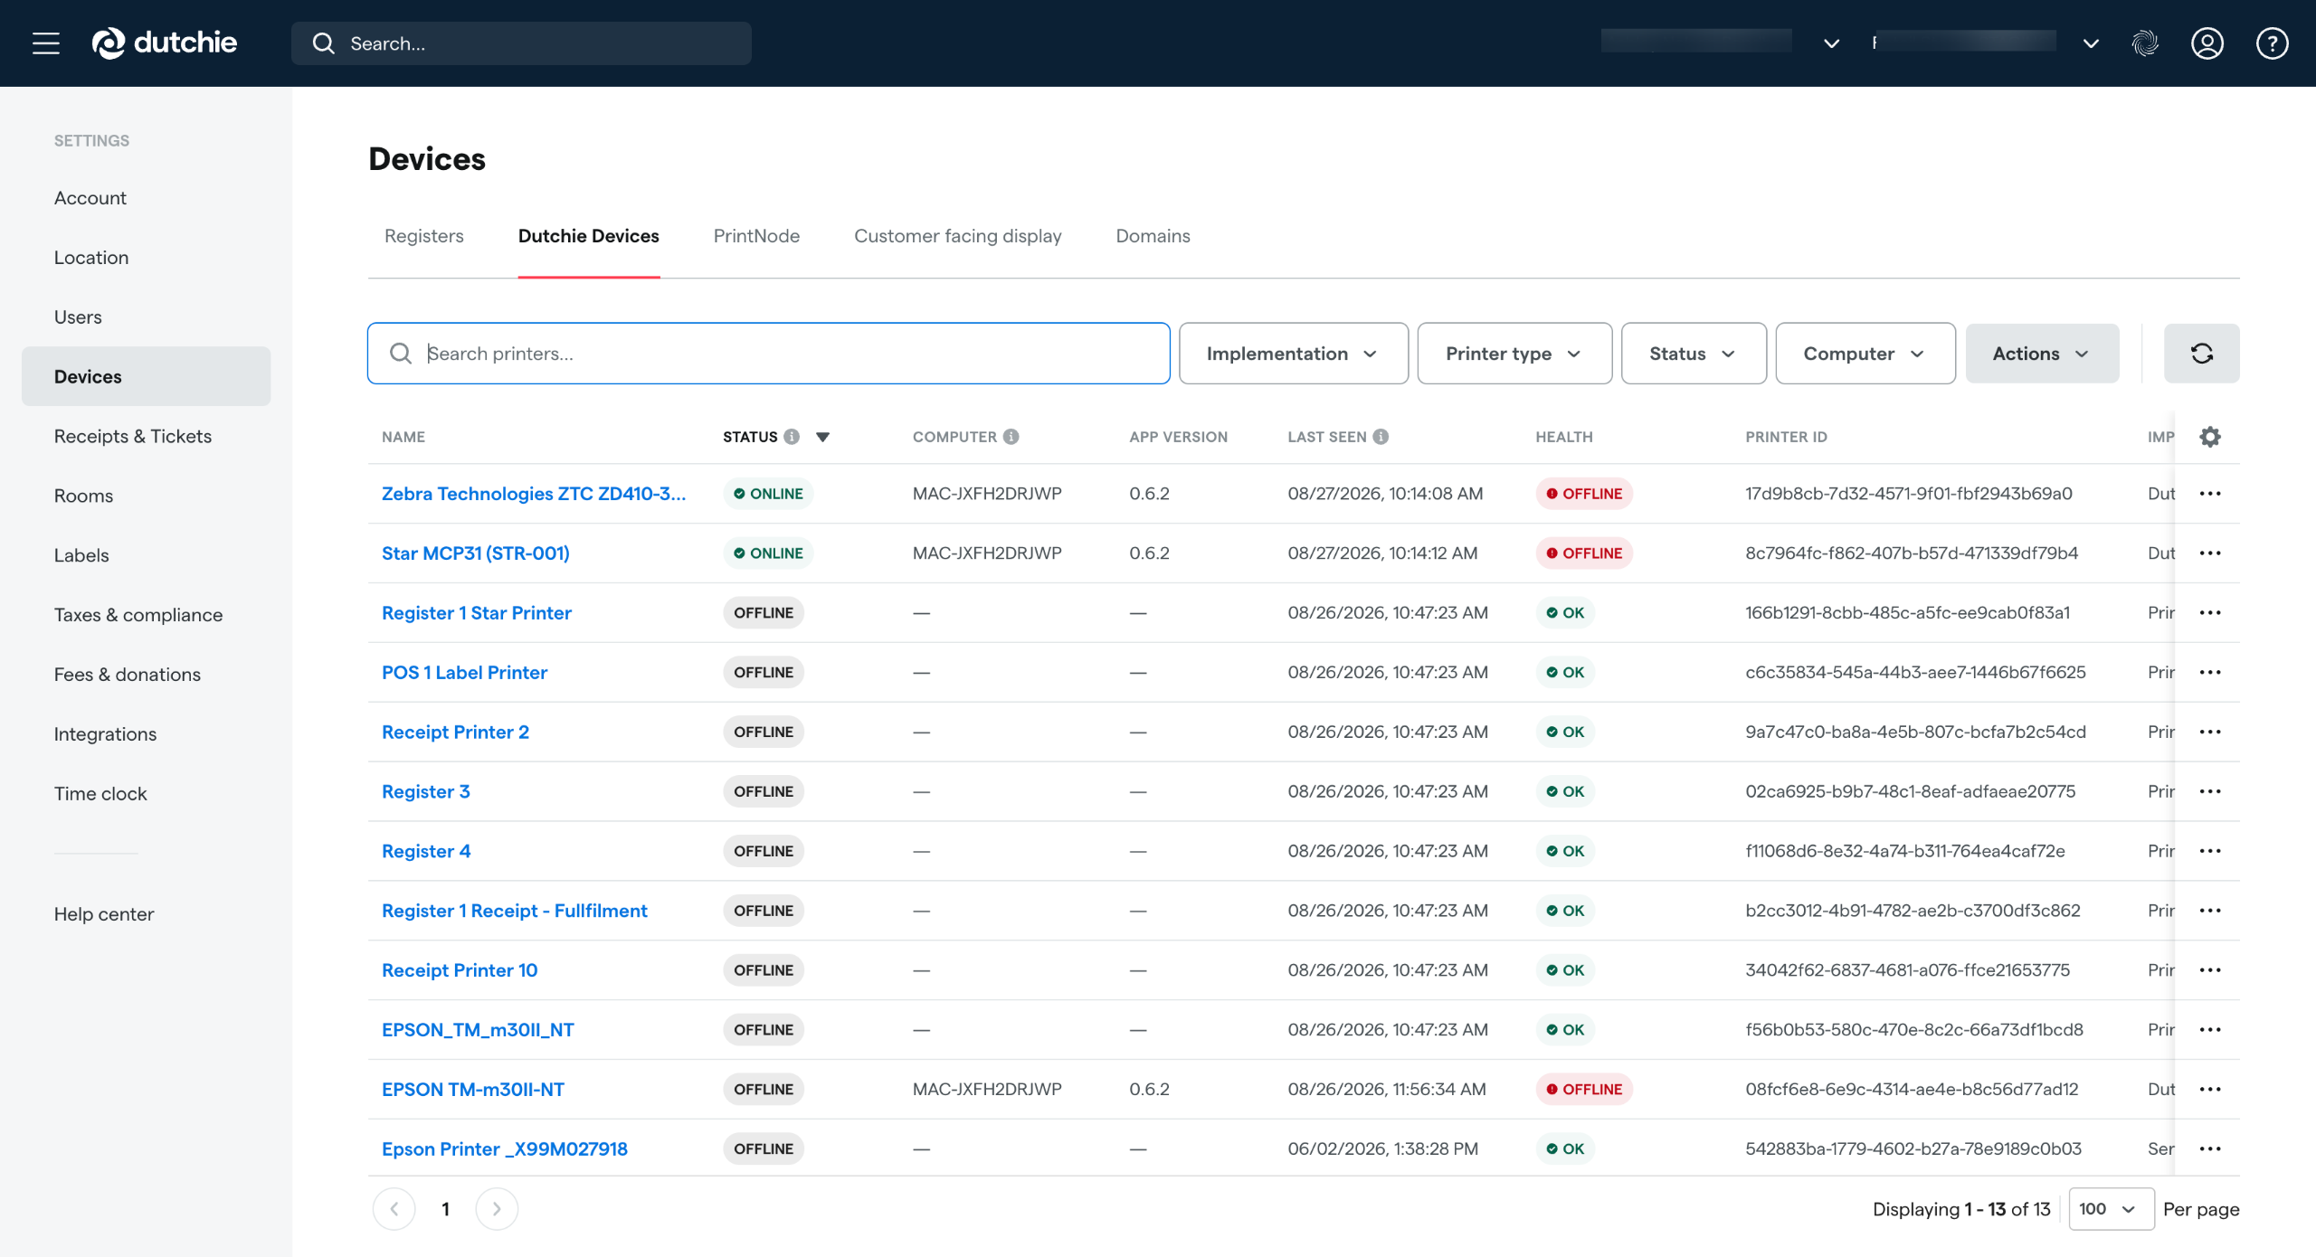Go to next page arrow
This screenshot has width=2316, height=1257.
(x=497, y=1209)
